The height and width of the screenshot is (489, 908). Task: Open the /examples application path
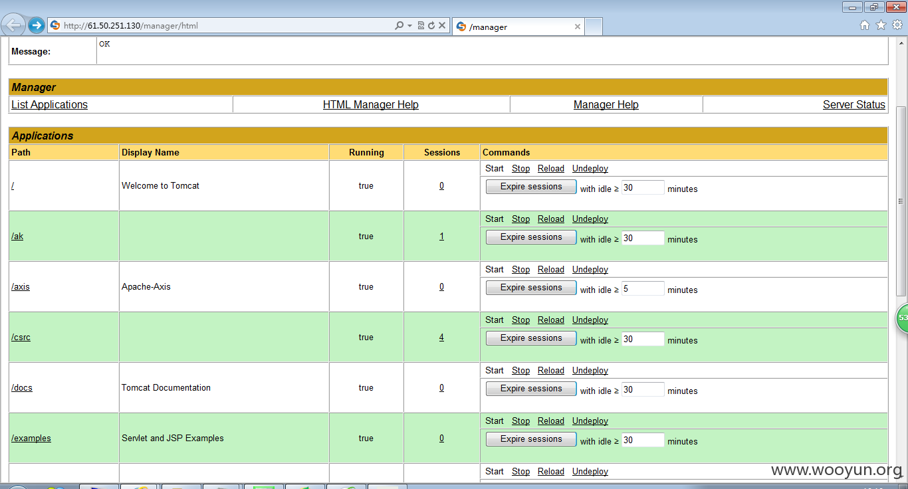31,439
